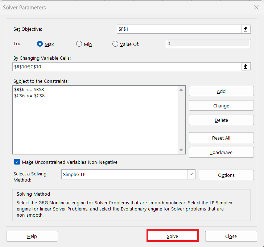
Task: Open the Solving Method dropdown arrow
Action: click(x=191, y=174)
